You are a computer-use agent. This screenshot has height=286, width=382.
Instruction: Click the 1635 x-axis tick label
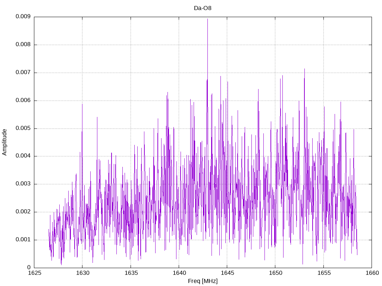pos(131,273)
